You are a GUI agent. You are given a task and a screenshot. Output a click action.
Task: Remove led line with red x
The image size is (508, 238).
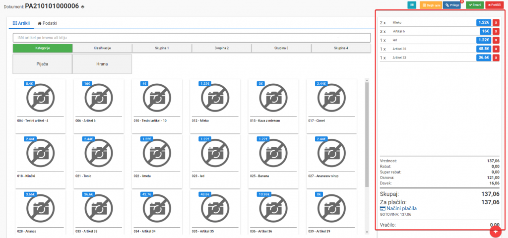(496, 40)
